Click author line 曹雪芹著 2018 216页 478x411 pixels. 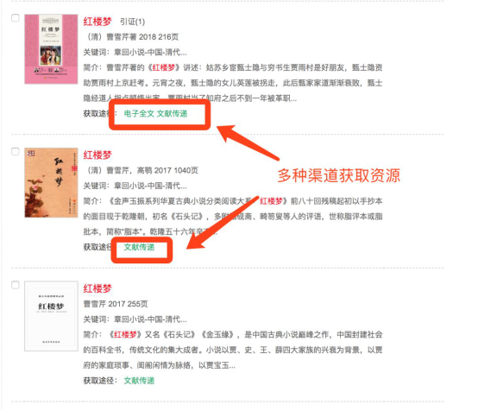(x=133, y=37)
